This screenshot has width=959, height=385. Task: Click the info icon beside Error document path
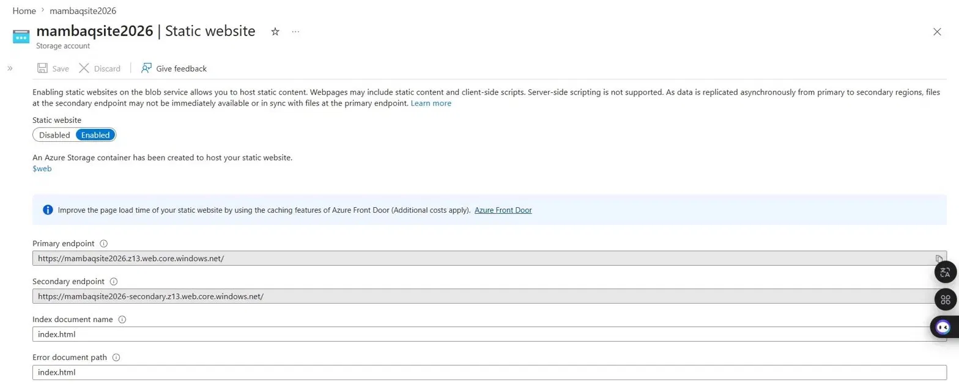pos(116,358)
